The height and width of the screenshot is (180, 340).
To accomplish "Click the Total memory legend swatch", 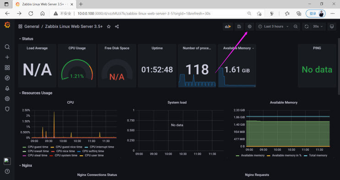I will pos(305,156).
